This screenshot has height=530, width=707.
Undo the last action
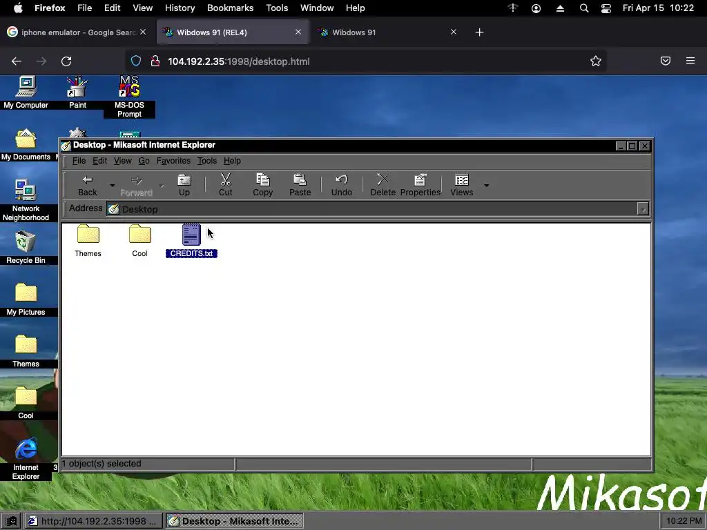click(x=341, y=185)
